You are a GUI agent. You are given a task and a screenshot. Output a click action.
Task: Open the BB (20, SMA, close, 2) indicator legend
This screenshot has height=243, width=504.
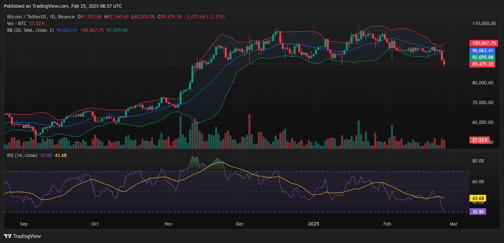click(x=31, y=30)
